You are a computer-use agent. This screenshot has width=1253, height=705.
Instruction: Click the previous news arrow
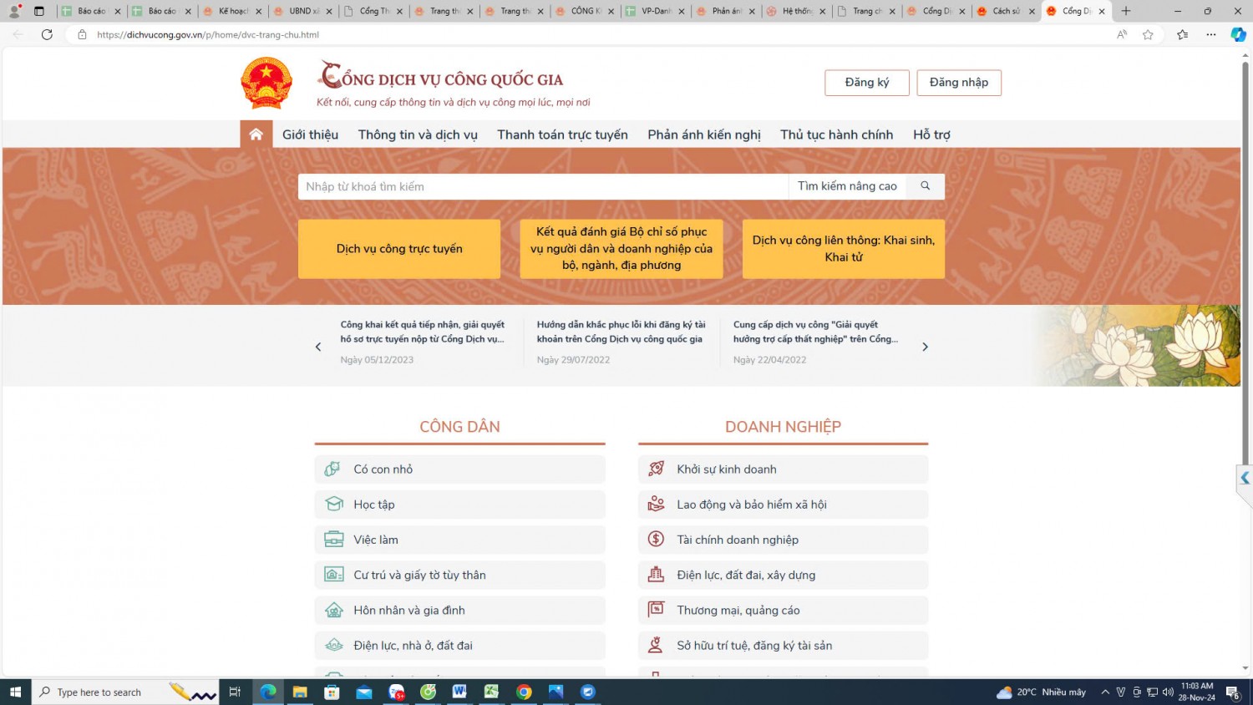(318, 347)
